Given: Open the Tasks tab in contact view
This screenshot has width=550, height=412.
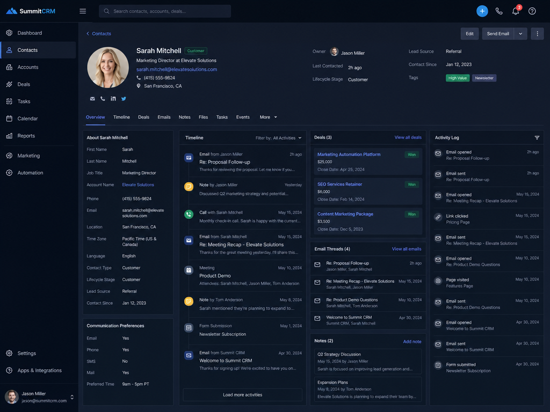Looking at the screenshot, I should 222,117.
